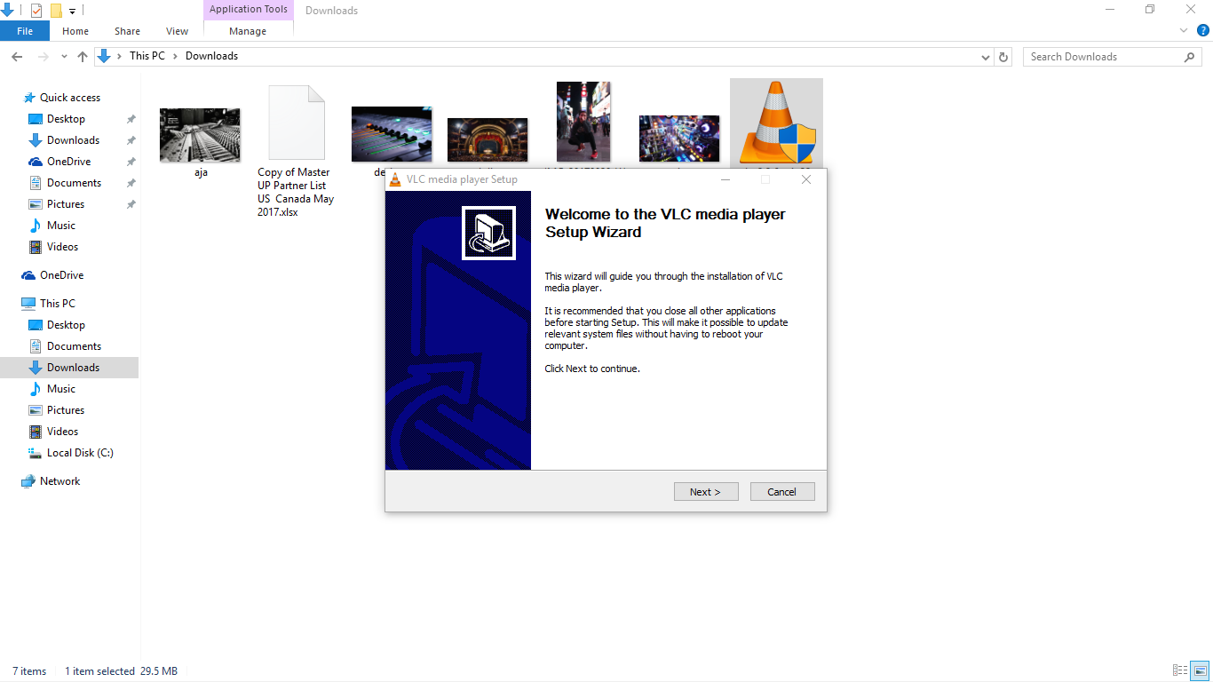Click the Application Tools contextual tab header
The width and height of the screenshot is (1213, 682).
249,10
